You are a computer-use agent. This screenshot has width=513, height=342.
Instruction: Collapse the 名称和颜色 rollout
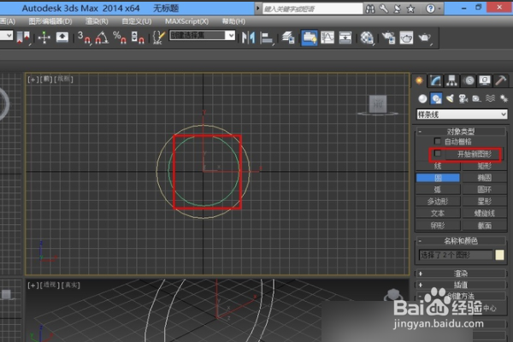click(461, 241)
